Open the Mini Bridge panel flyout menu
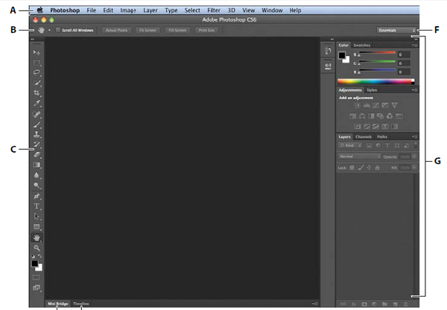 (x=314, y=304)
